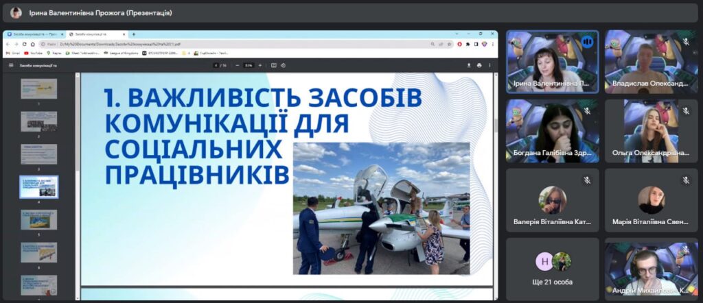Image resolution: width=703 pixels, height=303 pixels.
Task: Click the muted mic icon on Валерія's tile
Action: pos(586,180)
